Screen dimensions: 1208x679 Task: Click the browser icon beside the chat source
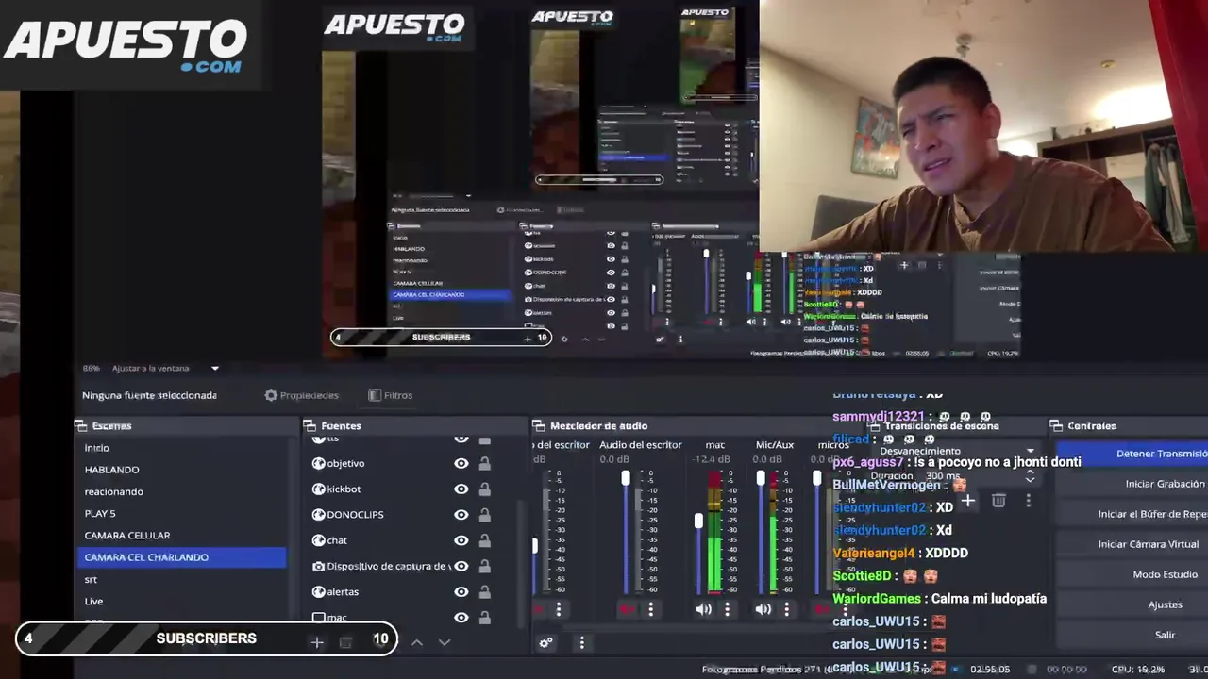pos(319,540)
